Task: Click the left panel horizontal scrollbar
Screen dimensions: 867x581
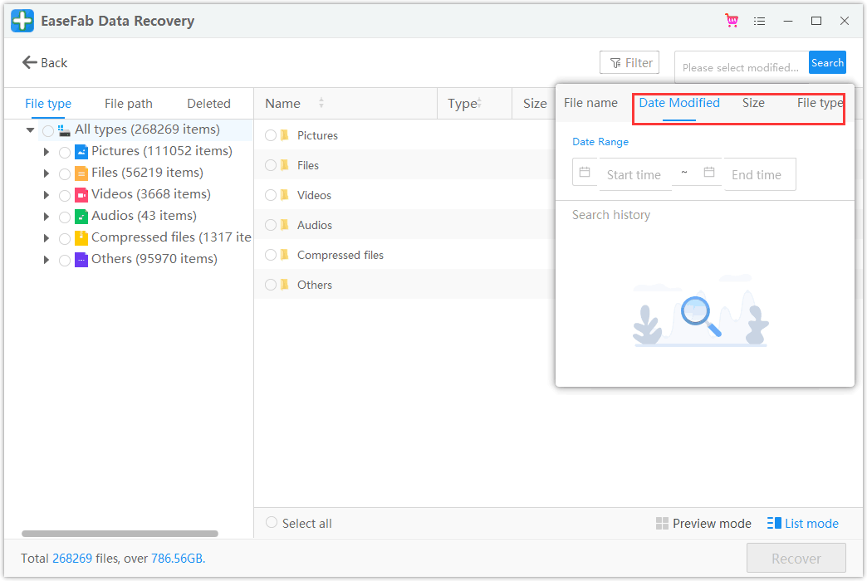Action: click(120, 534)
